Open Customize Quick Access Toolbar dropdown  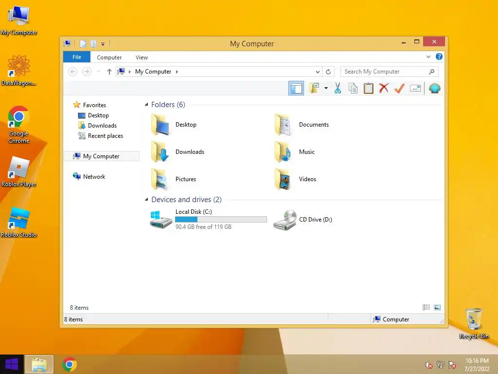tap(103, 44)
